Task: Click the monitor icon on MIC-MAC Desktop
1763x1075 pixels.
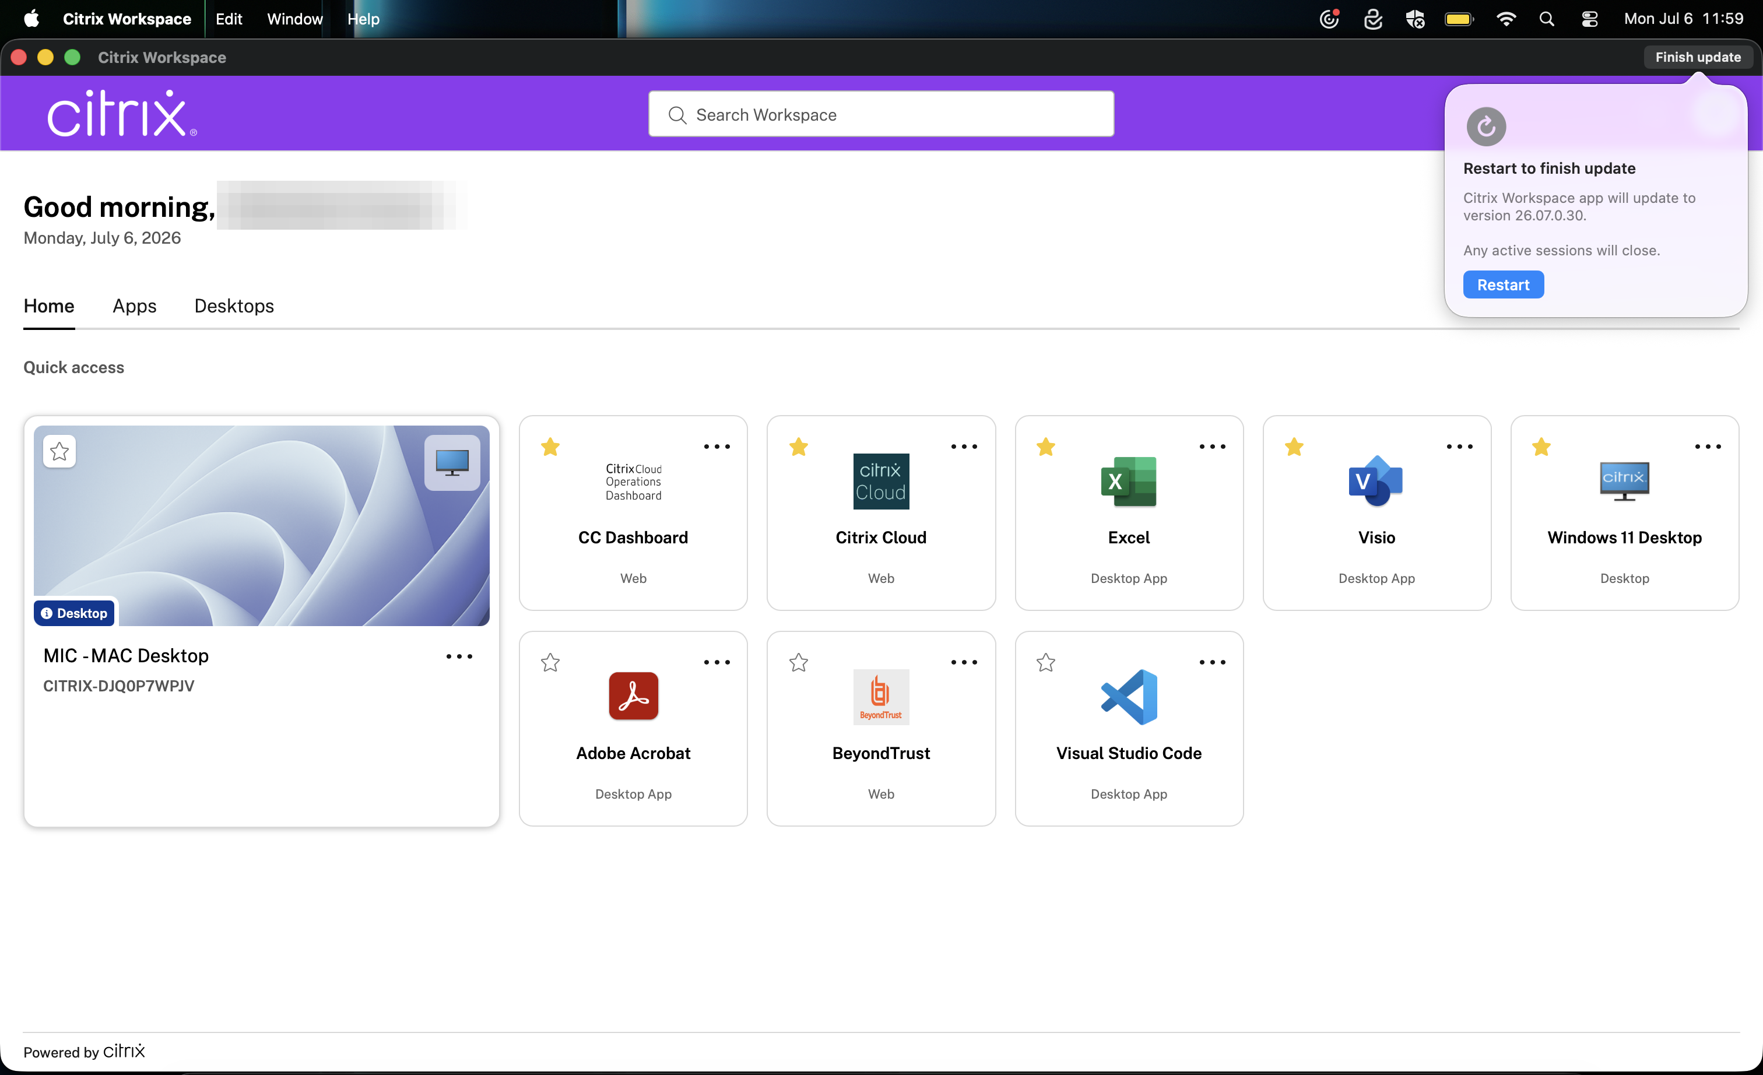Action: coord(452,462)
